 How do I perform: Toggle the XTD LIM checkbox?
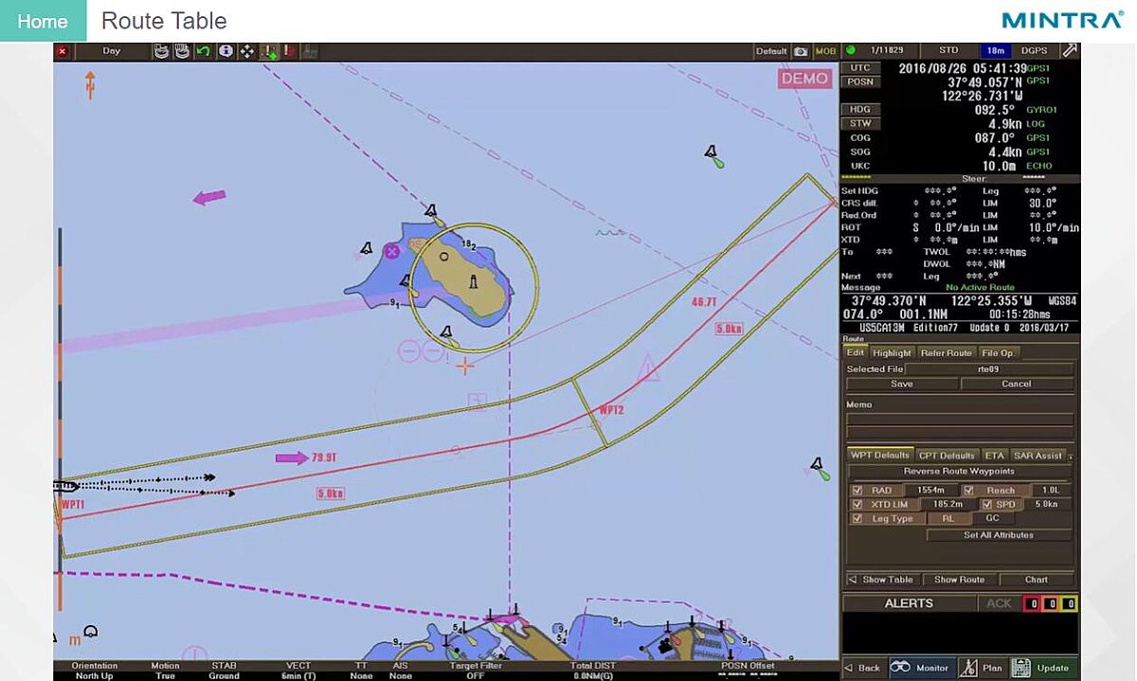tap(857, 504)
